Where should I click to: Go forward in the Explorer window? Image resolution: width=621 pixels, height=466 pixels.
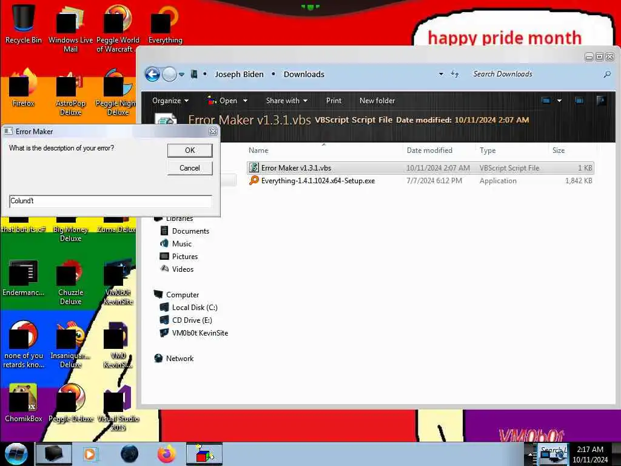(170, 74)
